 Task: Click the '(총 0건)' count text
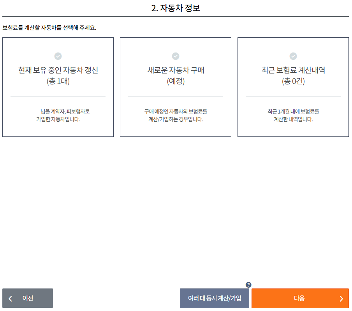pyautogui.click(x=293, y=81)
